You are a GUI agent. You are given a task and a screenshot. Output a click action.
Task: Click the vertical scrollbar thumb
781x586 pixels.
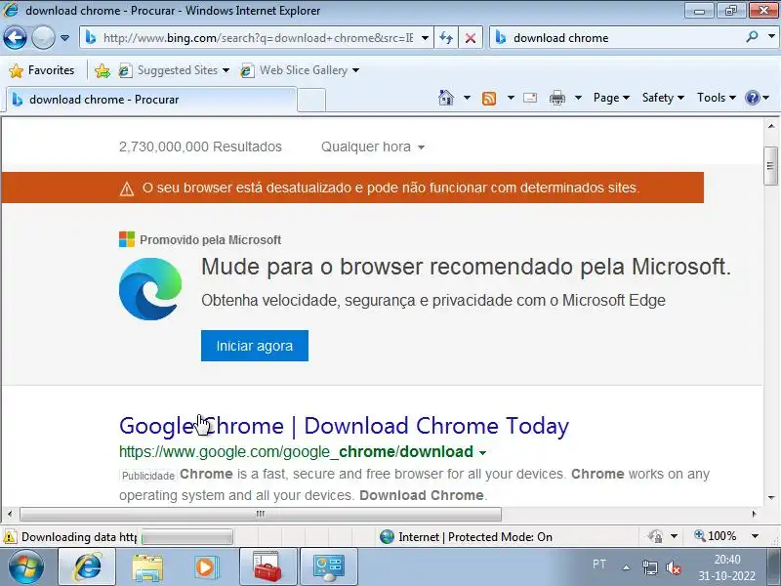click(770, 166)
